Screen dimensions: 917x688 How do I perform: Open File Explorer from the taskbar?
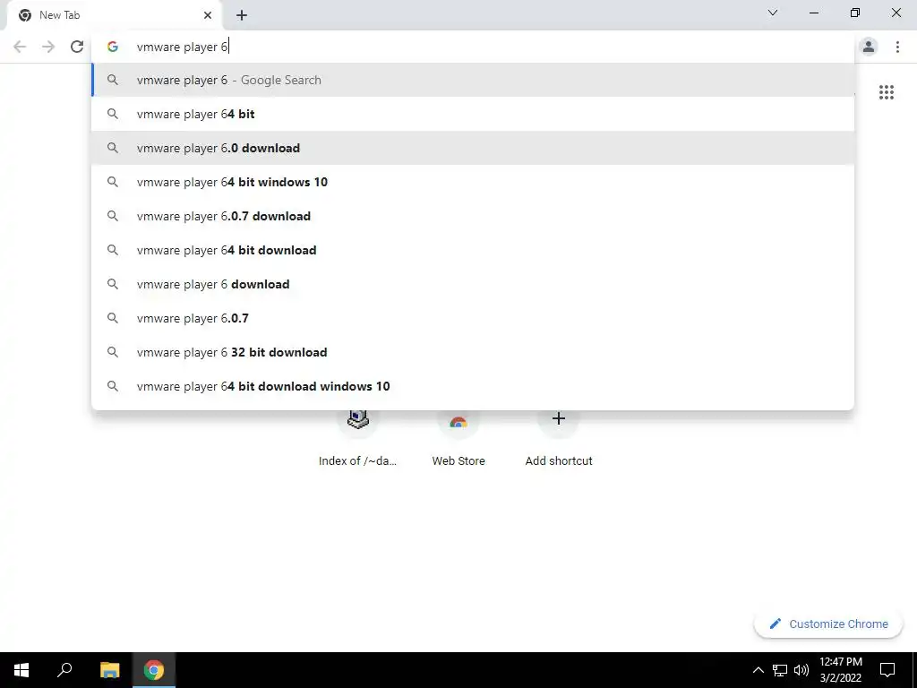click(x=109, y=670)
